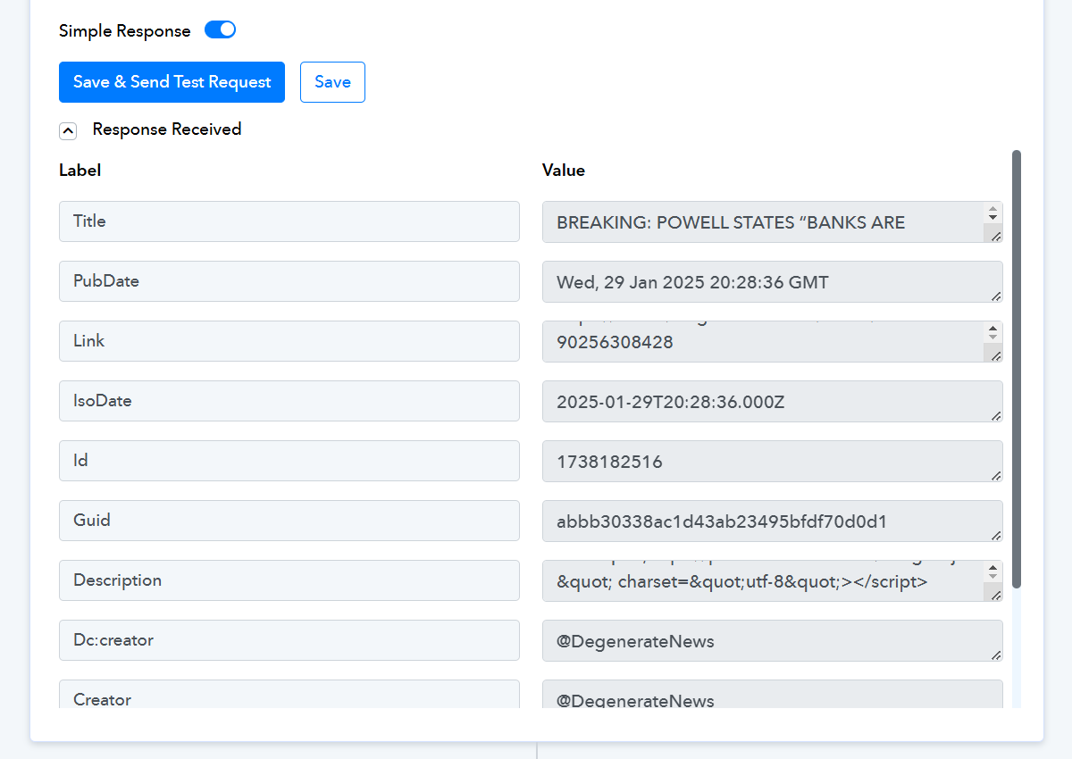
Task: Click the IsoDate label field
Action: [x=289, y=401]
